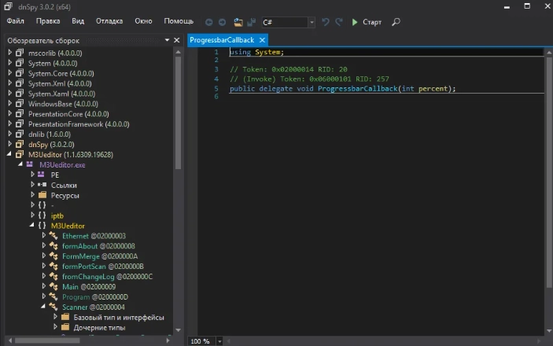
Task: Click the Scanner class icon
Action: 53,307
